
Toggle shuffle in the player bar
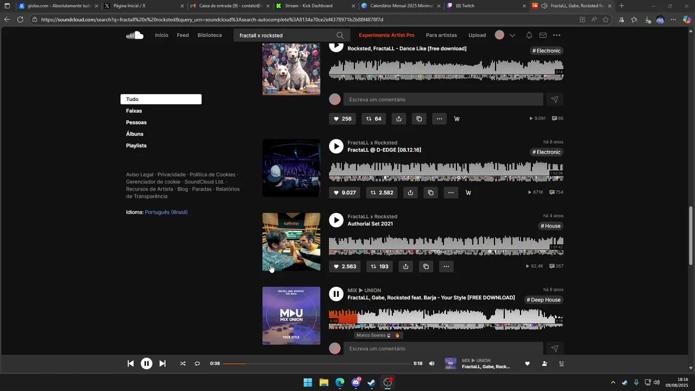tap(182, 364)
